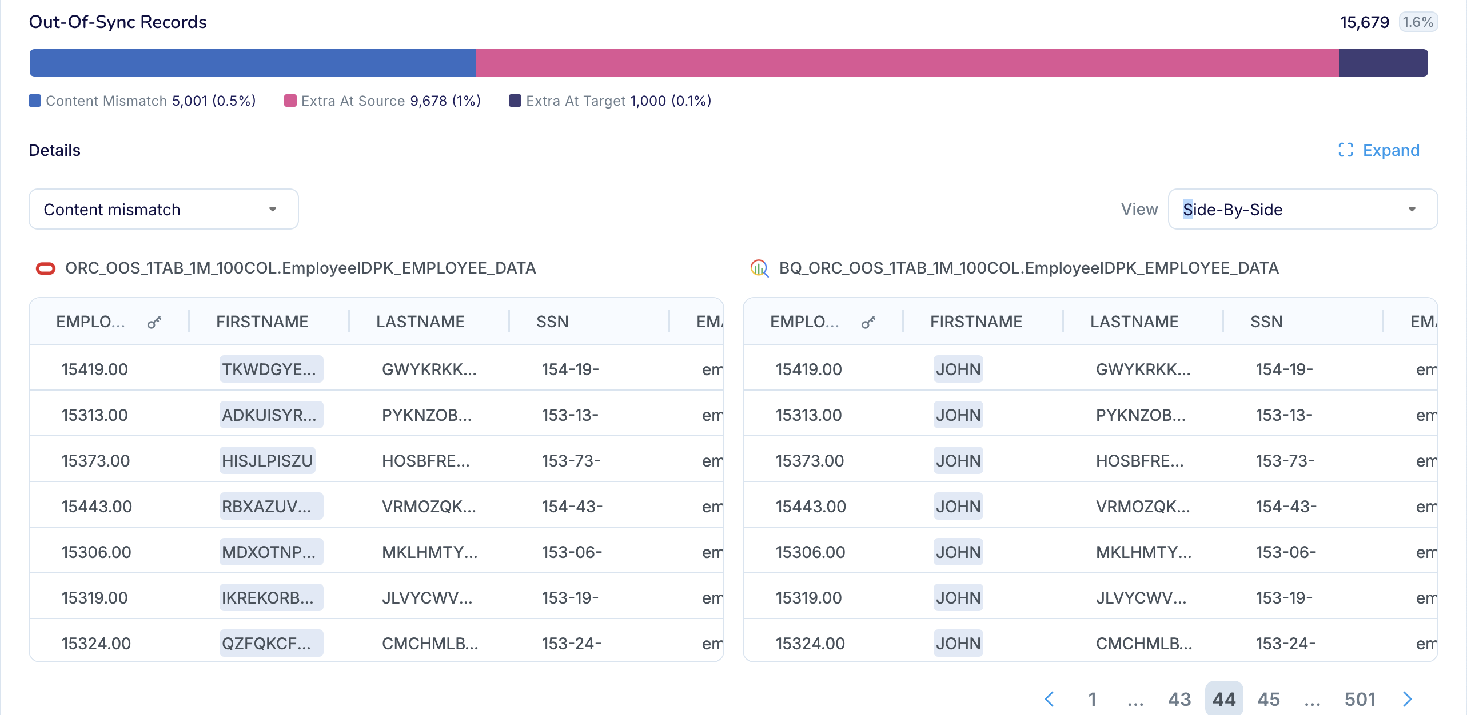Click the Oracle source database icon
Image resolution: width=1467 pixels, height=715 pixels.
click(45, 268)
